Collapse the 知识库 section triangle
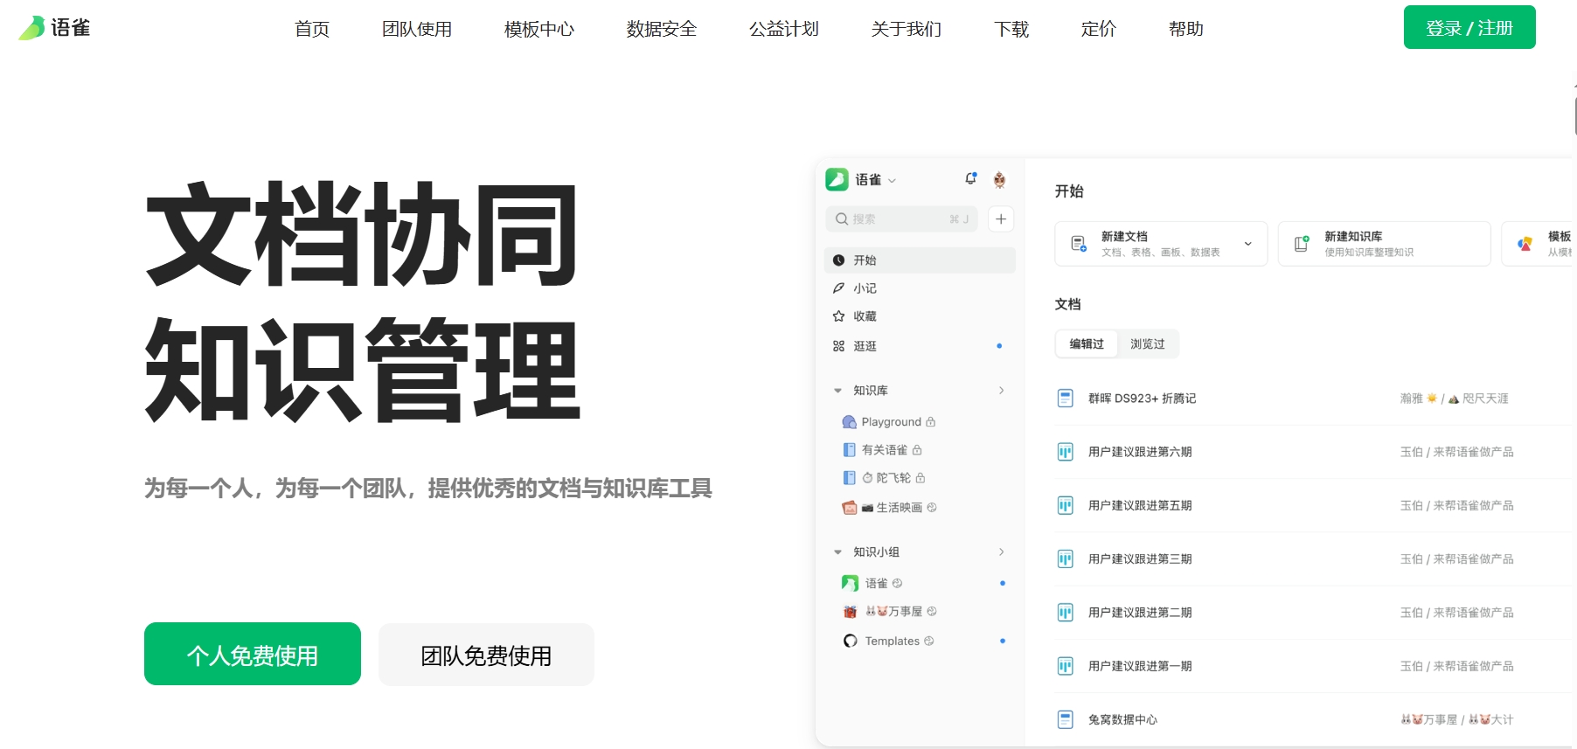Image resolution: width=1577 pixels, height=749 pixels. (837, 391)
